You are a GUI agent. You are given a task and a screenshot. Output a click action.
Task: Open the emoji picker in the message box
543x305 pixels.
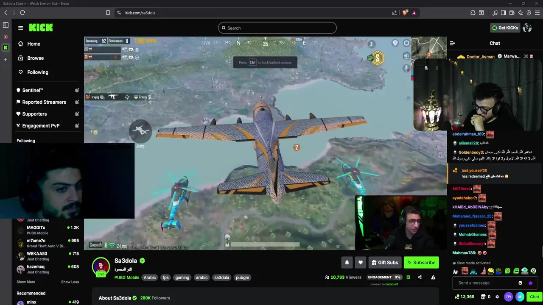(520, 283)
